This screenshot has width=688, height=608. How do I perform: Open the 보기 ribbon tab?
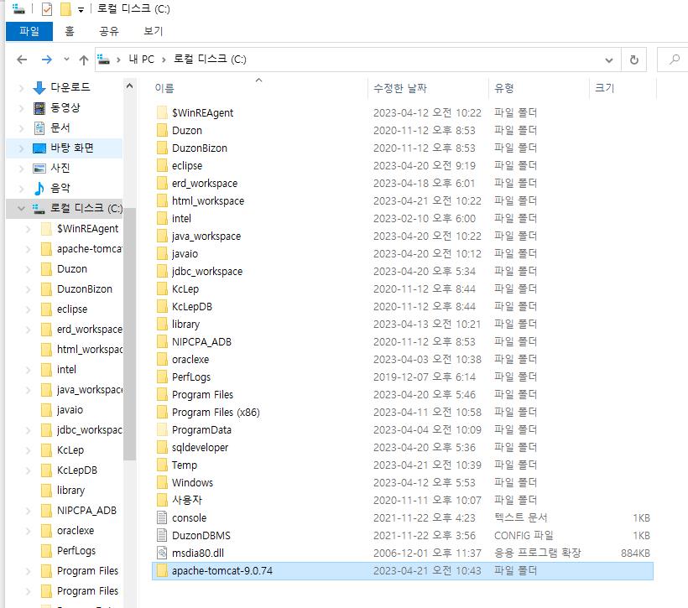[154, 31]
